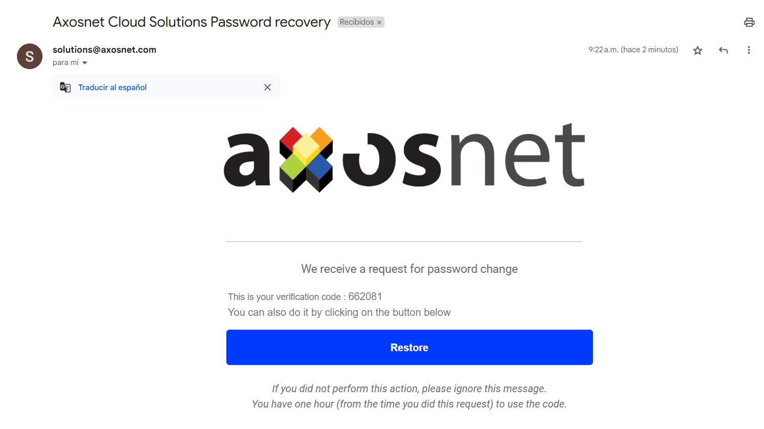
Task: Print this email using the printer icon
Action: pos(749,22)
